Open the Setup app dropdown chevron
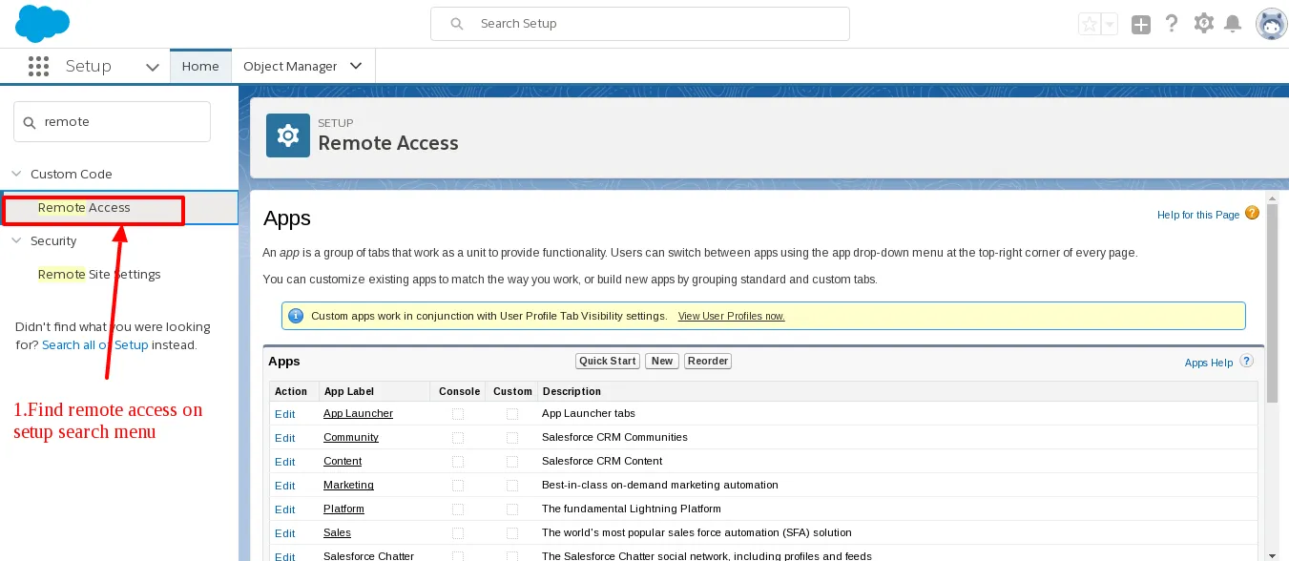Screen dimensions: 1289x561 coord(153,67)
